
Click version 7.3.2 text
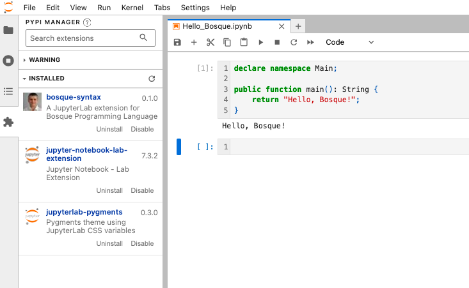150,156
